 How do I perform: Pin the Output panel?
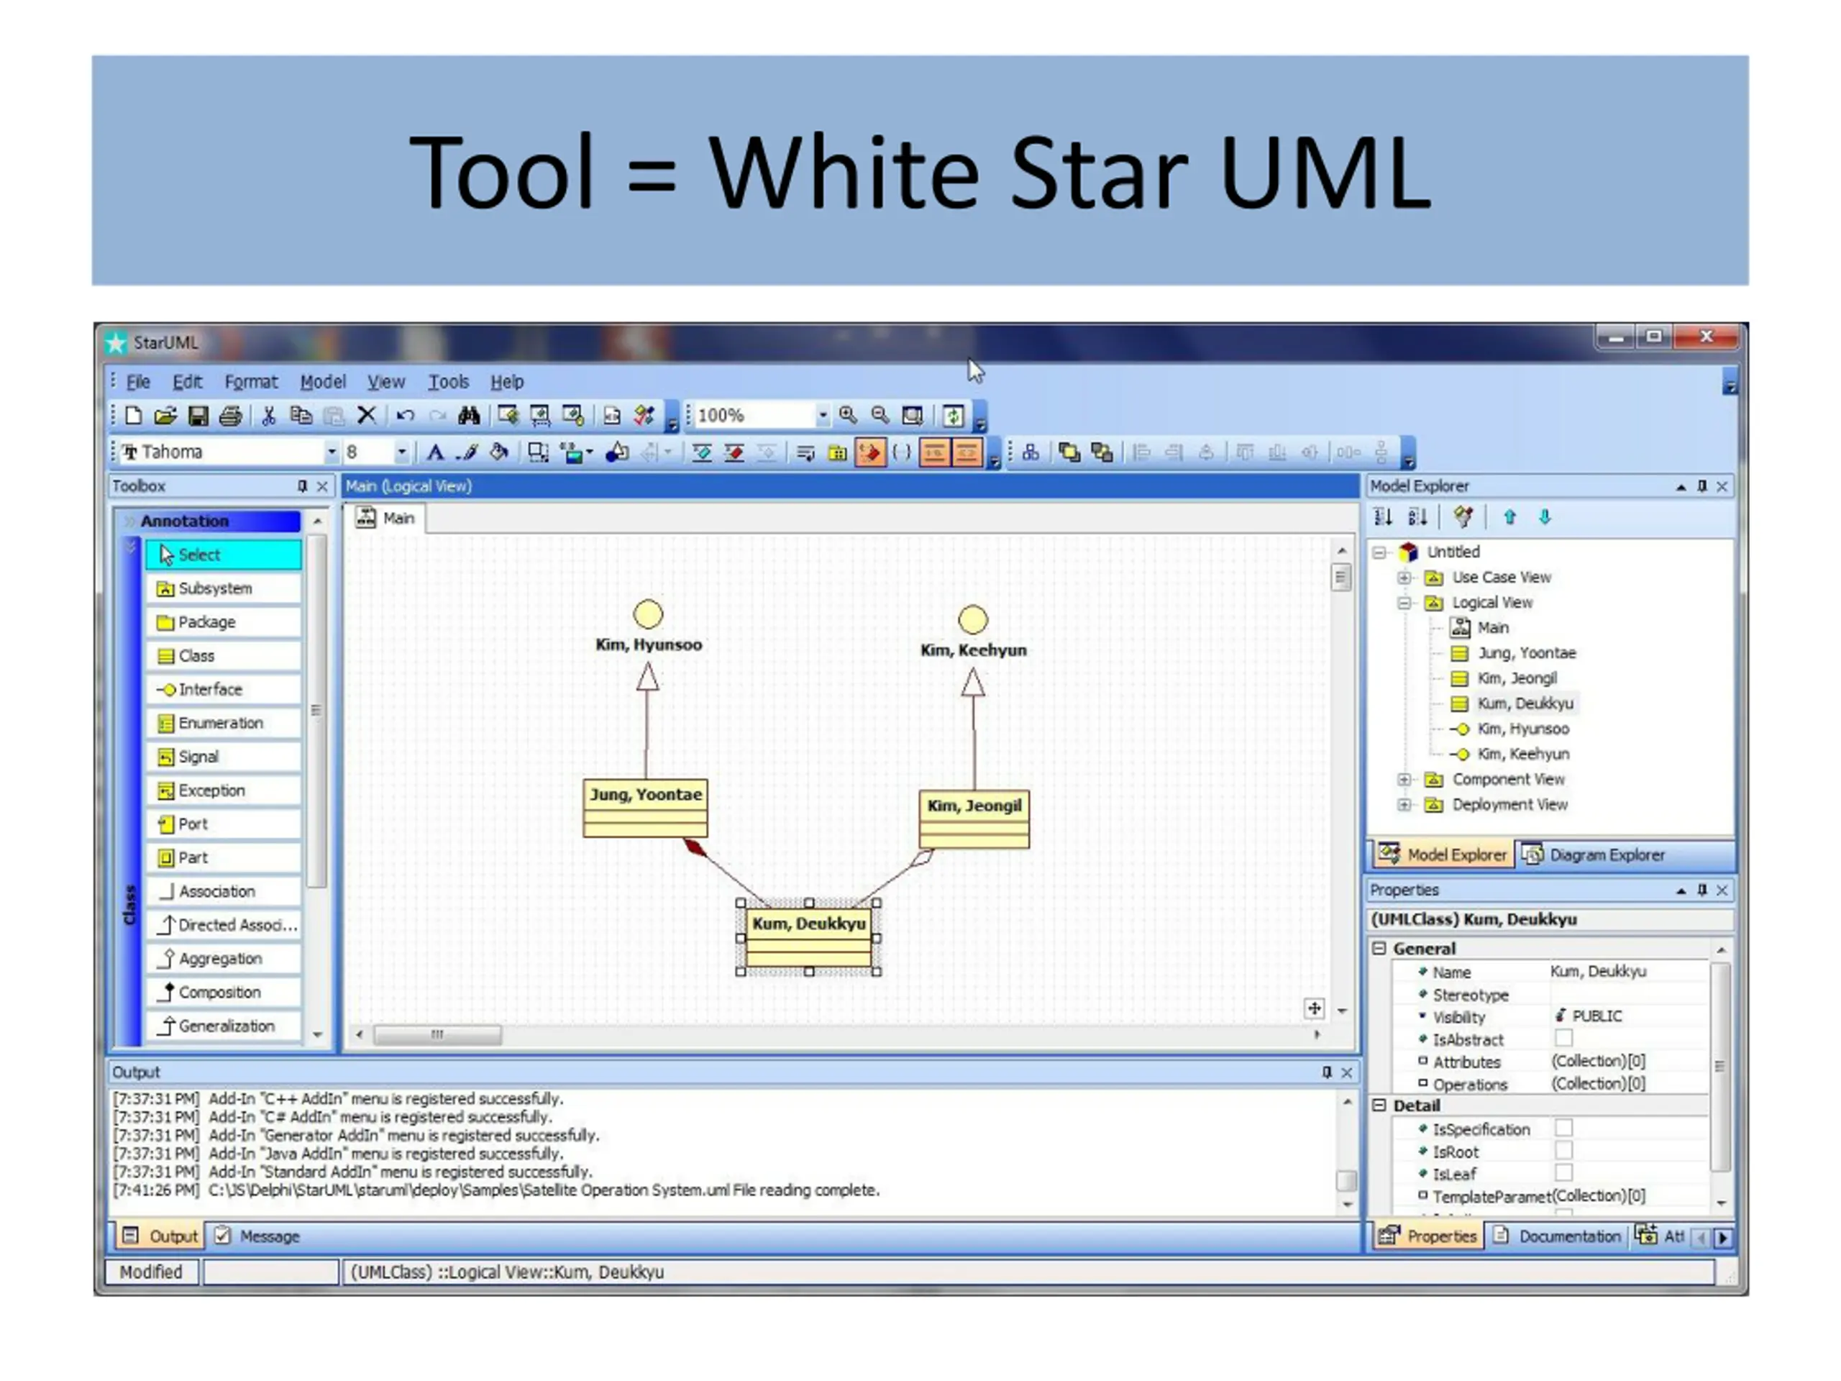coord(1327,1072)
